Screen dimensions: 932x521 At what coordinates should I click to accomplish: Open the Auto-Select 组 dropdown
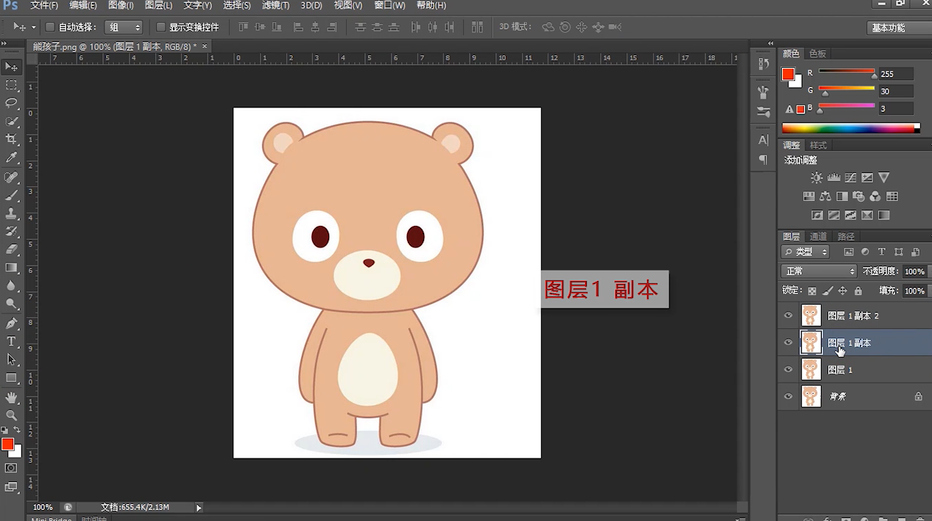click(124, 27)
